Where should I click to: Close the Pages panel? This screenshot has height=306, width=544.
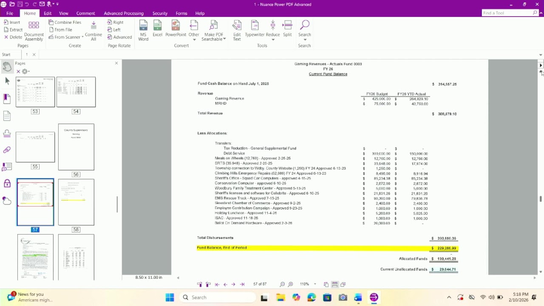(116, 63)
